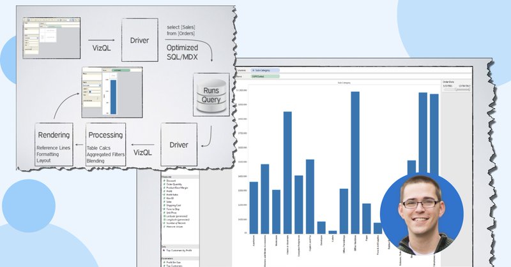Screen dimensions: 511x267
Task: Click the Processing box in the diagram
Action: pyautogui.click(x=105, y=145)
